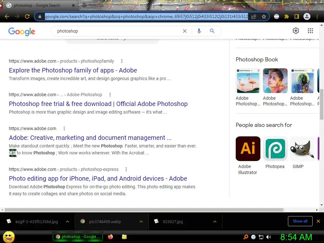The width and height of the screenshot is (324, 243).
Task: Click into the photoshop search input
Action: coord(118,31)
